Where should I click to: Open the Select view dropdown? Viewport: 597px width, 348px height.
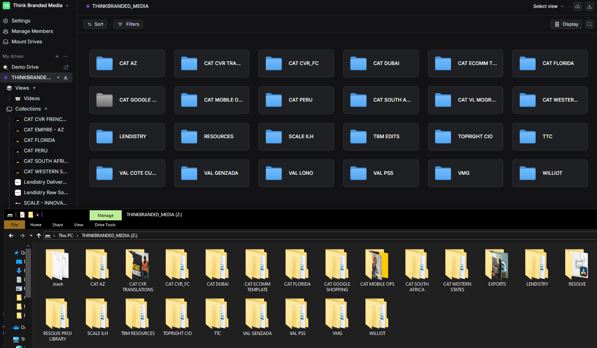(548, 6)
